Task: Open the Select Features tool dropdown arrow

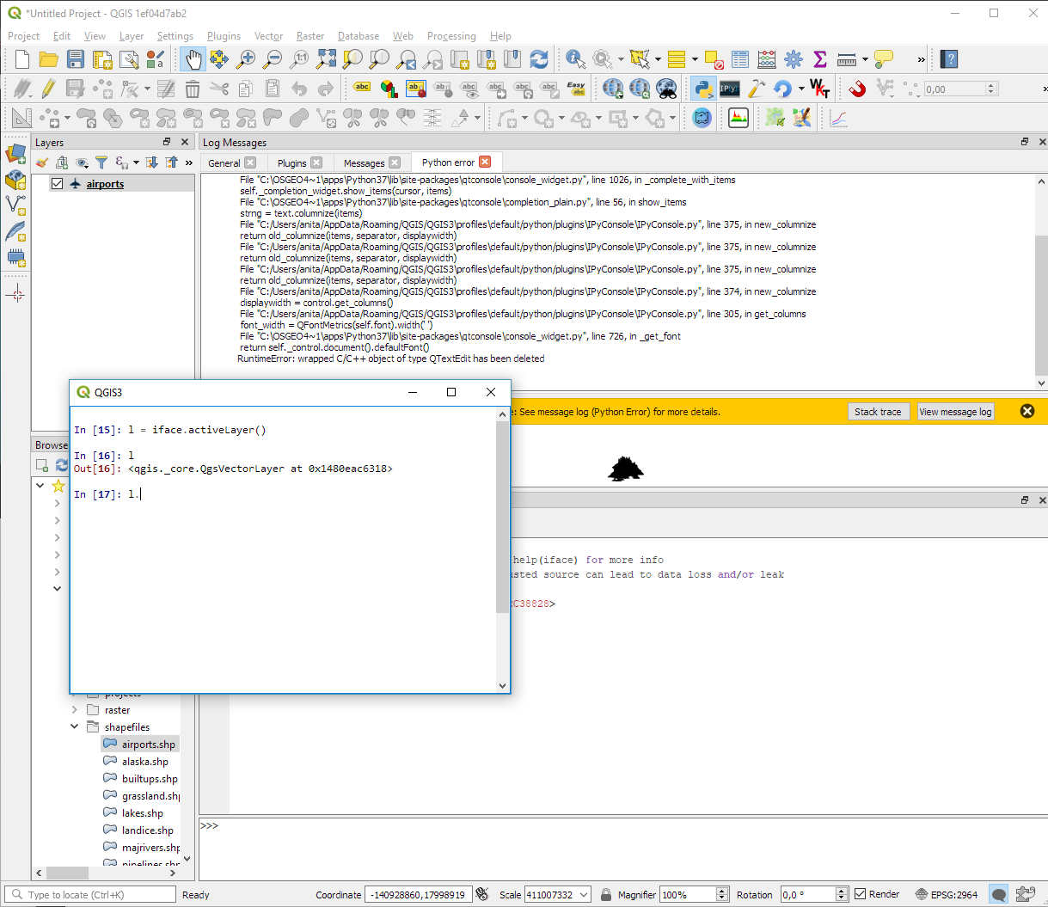Action: tap(659, 59)
